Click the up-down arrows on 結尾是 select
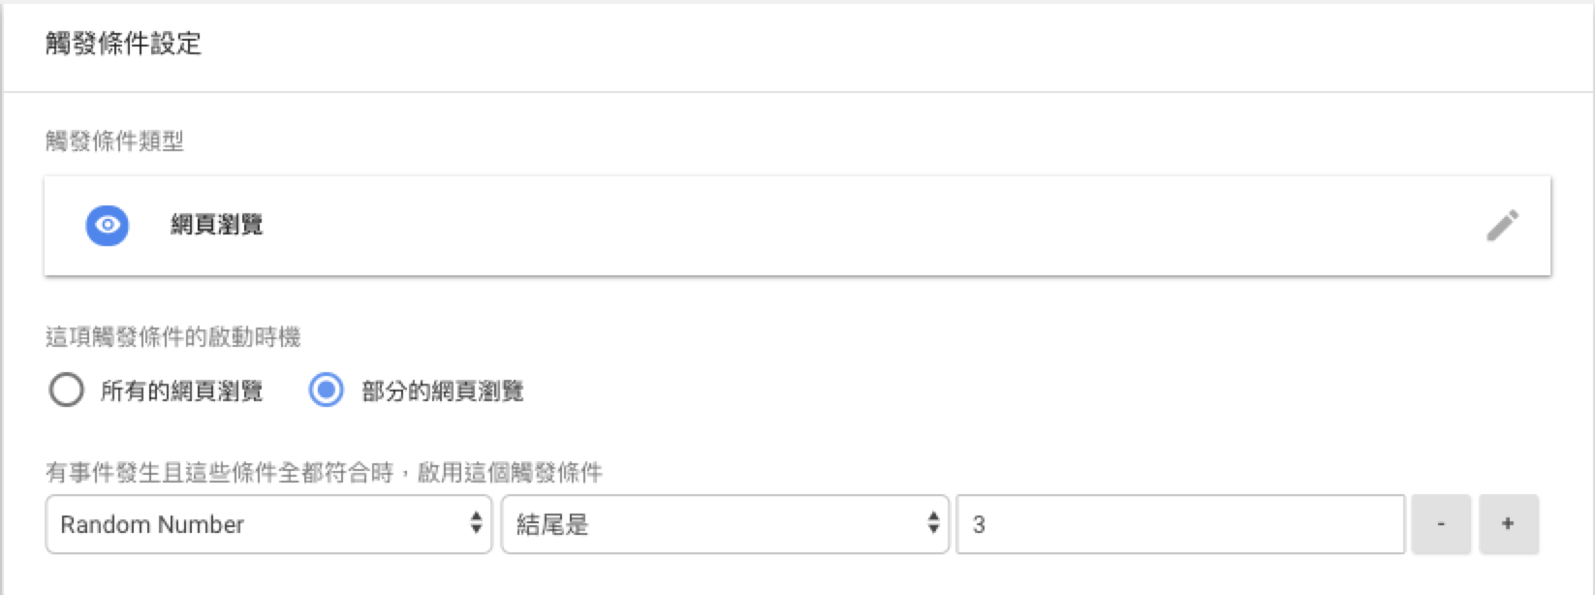 click(932, 523)
